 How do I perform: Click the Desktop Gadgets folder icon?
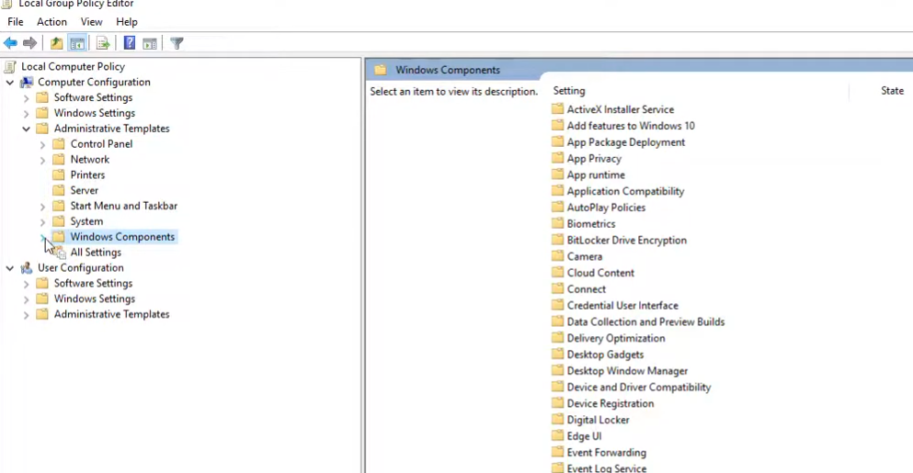tap(558, 355)
